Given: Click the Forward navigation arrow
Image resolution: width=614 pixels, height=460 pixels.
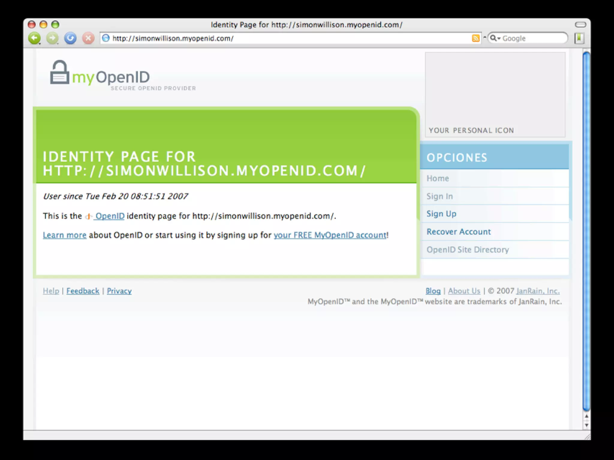Looking at the screenshot, I should coord(52,38).
